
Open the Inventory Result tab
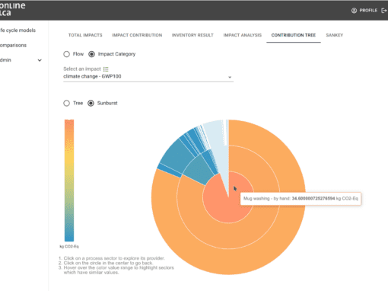coord(192,35)
